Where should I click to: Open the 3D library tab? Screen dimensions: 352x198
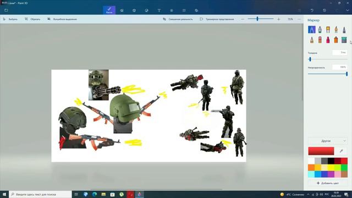click(196, 10)
